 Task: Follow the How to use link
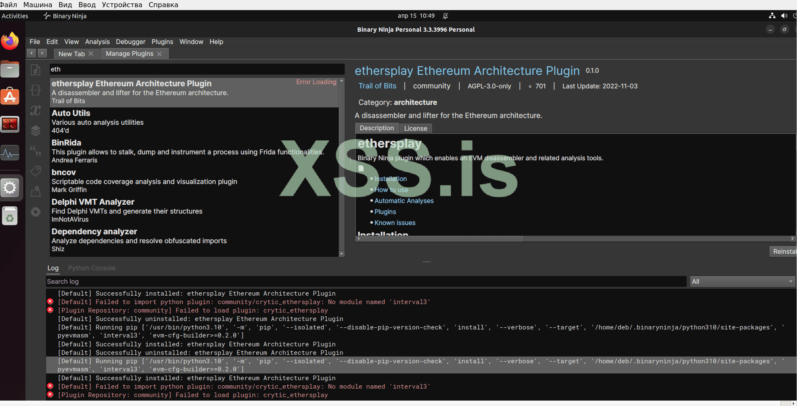[392, 190]
